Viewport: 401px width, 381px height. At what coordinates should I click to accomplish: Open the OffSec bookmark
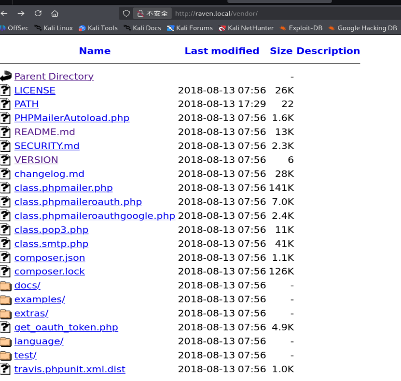point(14,28)
